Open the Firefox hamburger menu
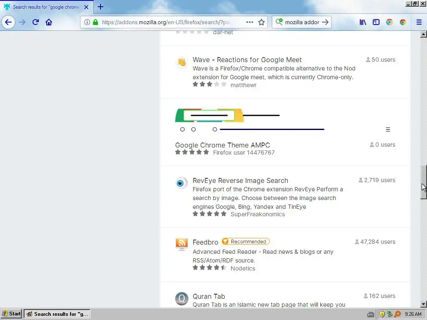Viewport: 427px width, 320px height. point(419,22)
